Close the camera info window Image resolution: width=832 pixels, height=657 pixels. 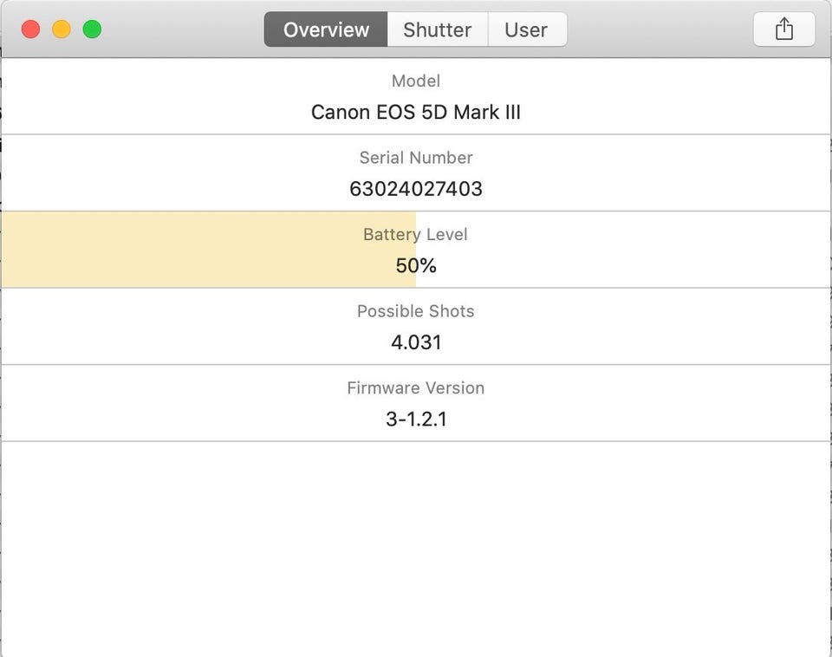[30, 29]
